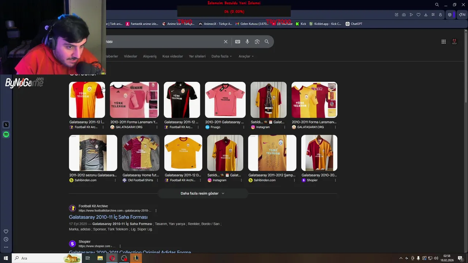Take a snapshot with the camera icon

point(404,15)
